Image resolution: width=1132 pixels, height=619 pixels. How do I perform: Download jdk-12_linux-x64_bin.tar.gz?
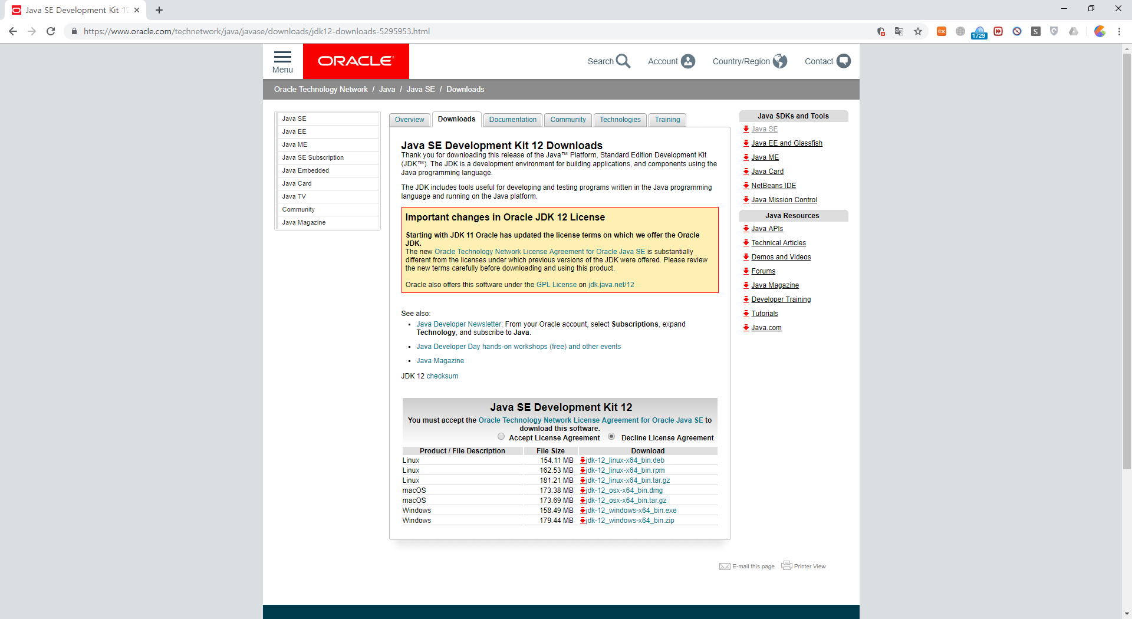tap(628, 480)
